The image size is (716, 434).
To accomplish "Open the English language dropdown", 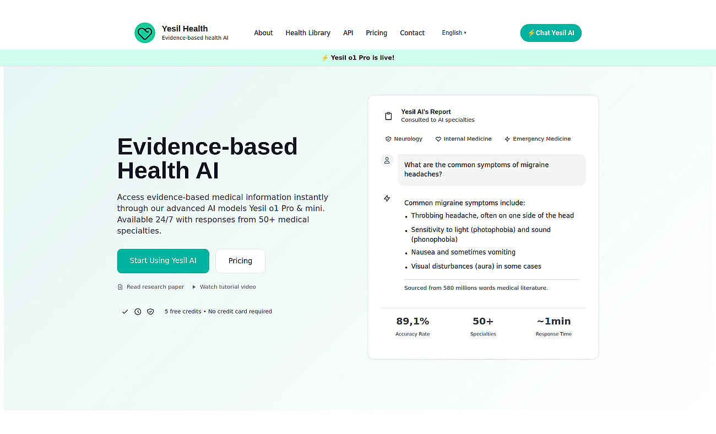I will (x=454, y=33).
